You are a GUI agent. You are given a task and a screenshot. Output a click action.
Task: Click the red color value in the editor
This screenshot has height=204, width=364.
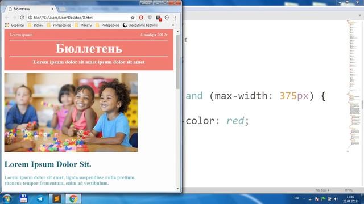pos(235,121)
